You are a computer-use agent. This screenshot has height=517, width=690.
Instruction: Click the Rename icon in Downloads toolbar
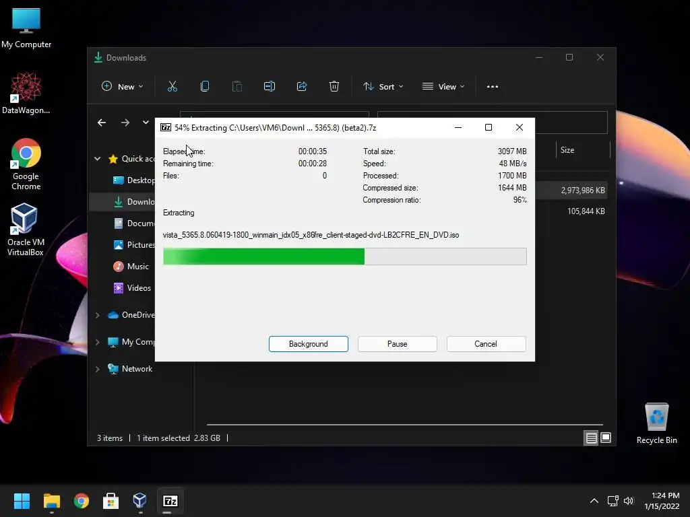coord(270,87)
